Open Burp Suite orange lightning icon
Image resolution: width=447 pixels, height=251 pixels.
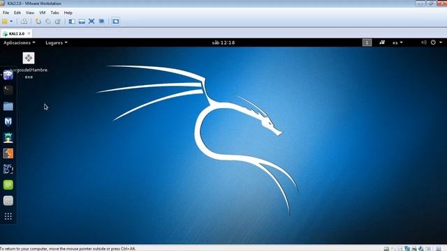point(8,153)
